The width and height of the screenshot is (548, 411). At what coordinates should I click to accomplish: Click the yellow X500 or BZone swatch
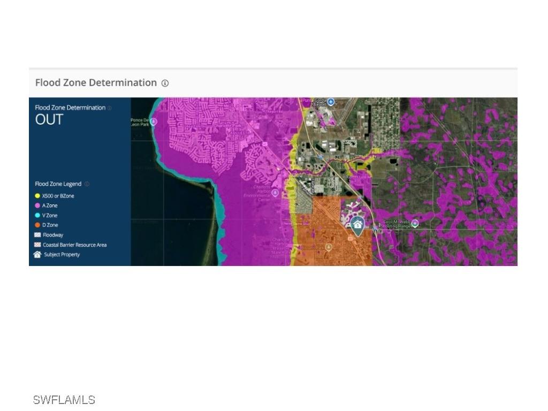(x=37, y=196)
